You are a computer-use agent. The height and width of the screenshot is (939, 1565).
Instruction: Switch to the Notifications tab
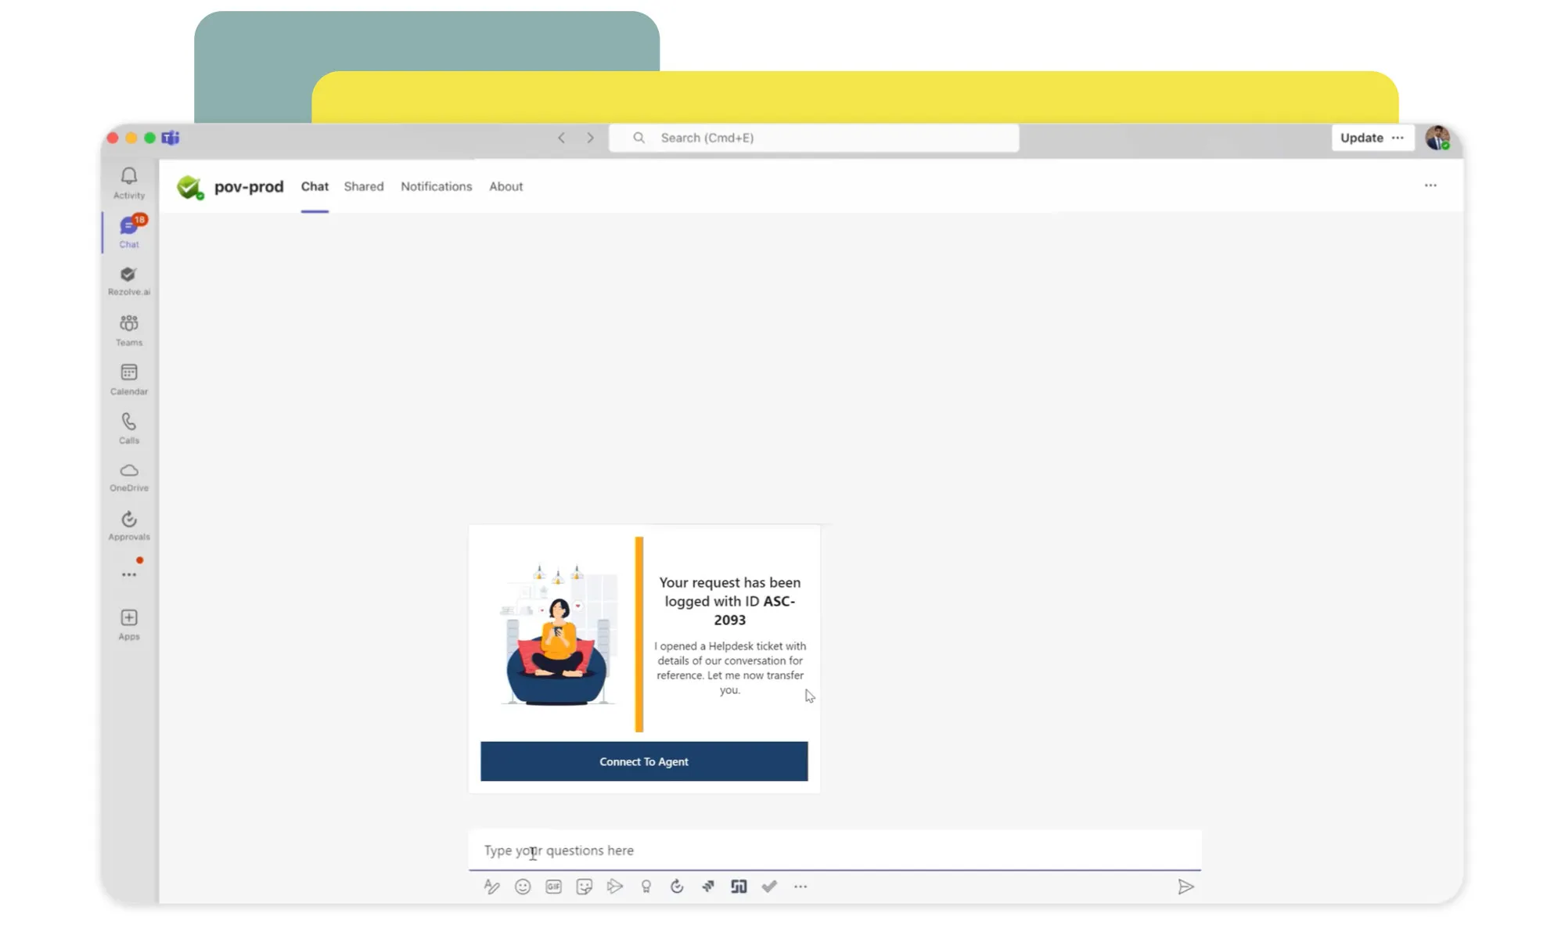click(436, 186)
